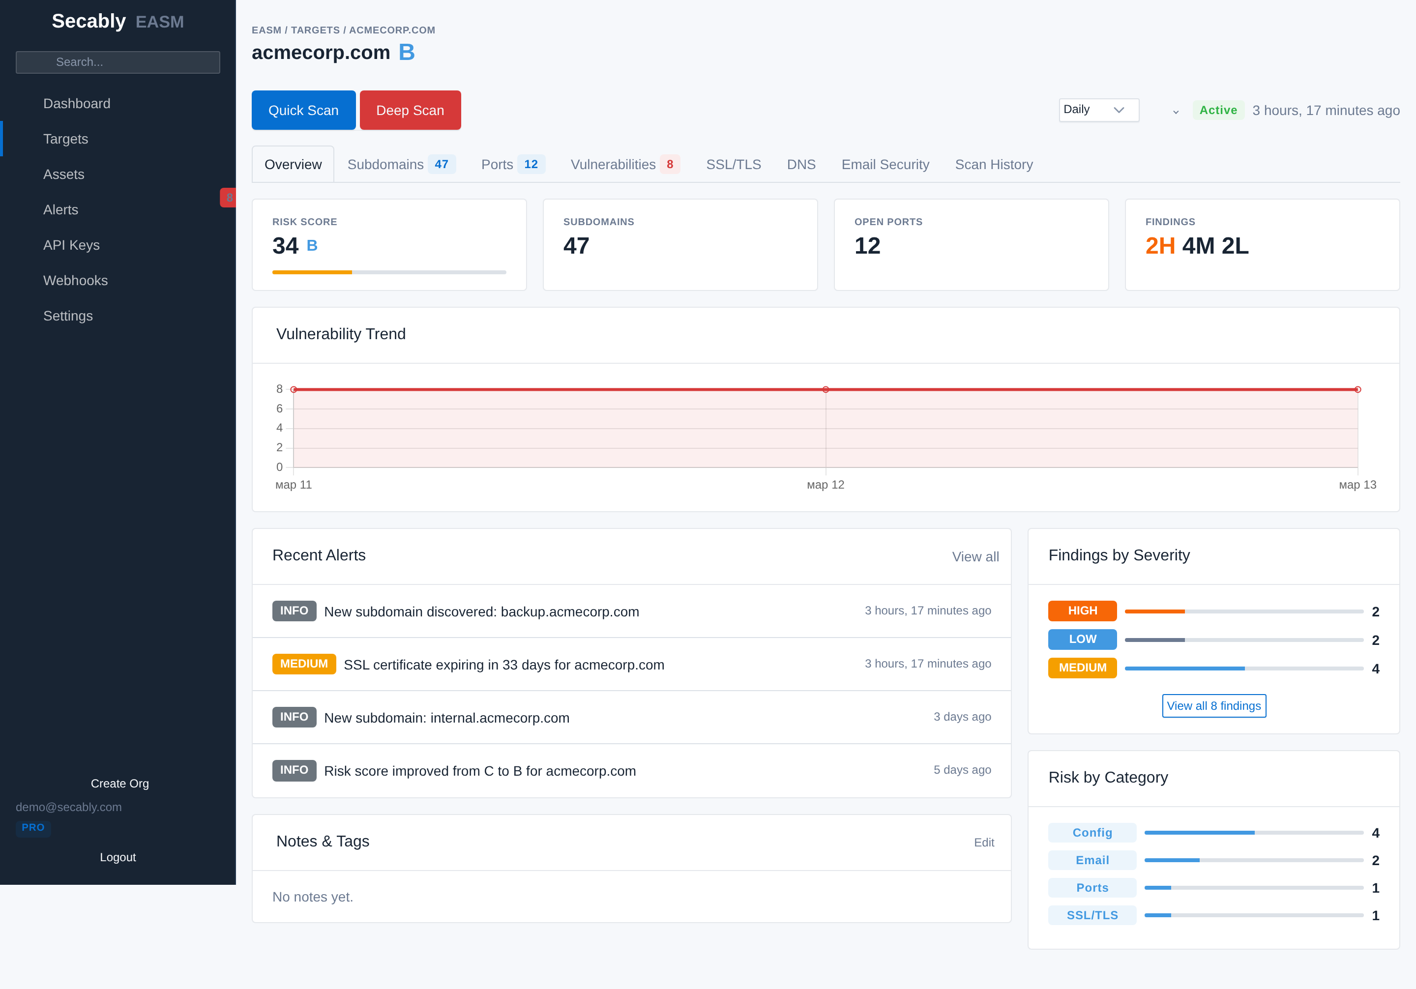Screen dimensions: 1416x989
Task: Click the green Active status badge
Action: [1217, 111]
